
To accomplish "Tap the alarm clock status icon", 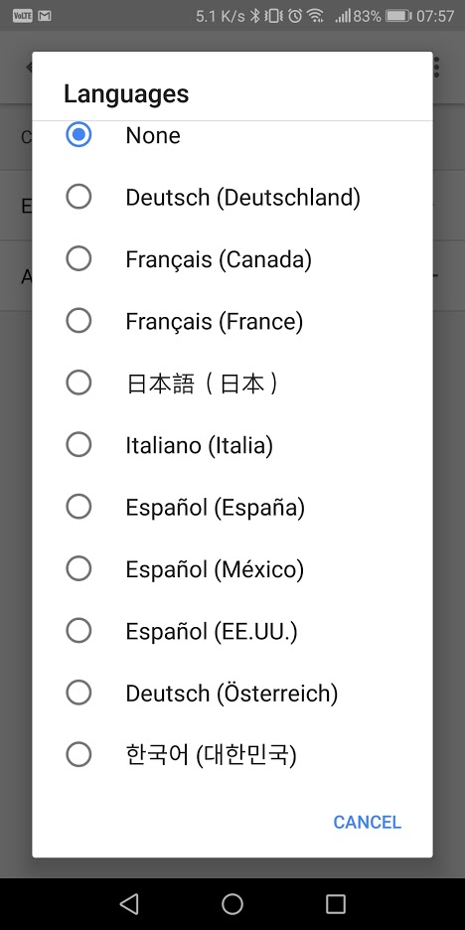I will pos(295,16).
